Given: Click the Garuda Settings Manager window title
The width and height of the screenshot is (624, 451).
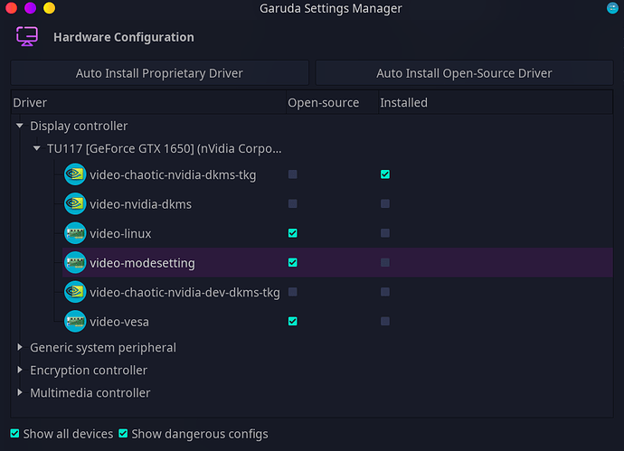Looking at the screenshot, I should (331, 8).
